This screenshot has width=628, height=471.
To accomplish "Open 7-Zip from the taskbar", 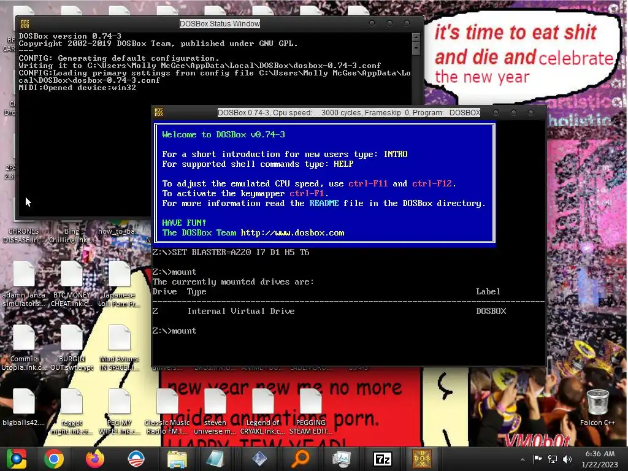I will pos(382,459).
